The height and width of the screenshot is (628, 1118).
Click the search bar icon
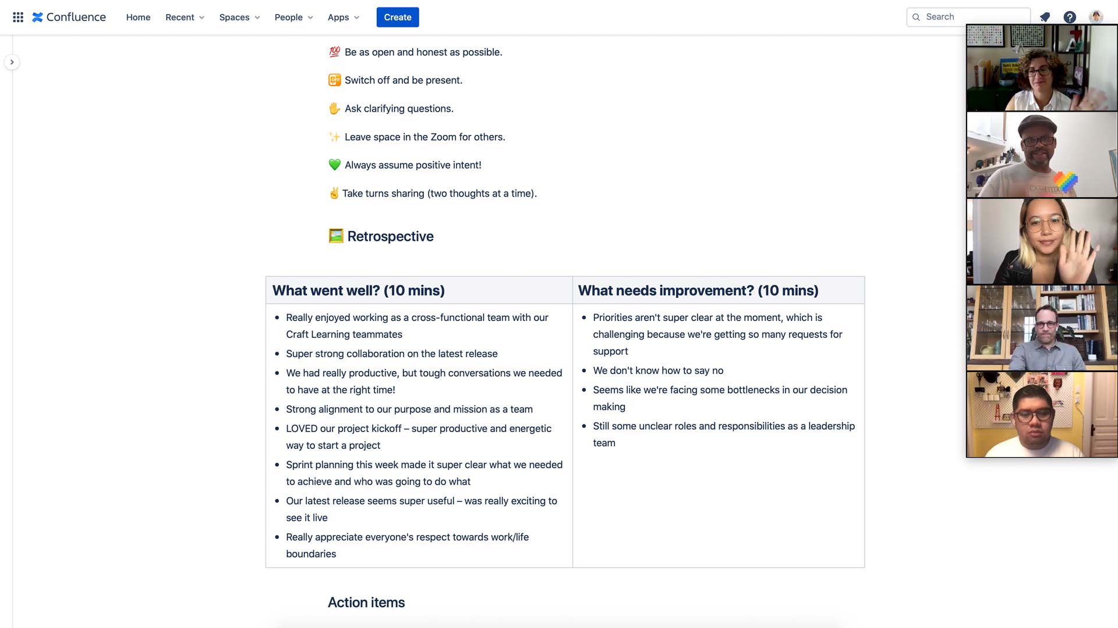tap(916, 17)
